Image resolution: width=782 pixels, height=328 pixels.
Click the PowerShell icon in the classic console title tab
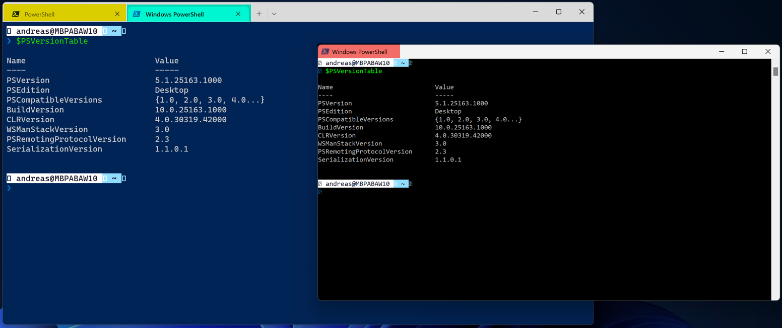coord(326,51)
